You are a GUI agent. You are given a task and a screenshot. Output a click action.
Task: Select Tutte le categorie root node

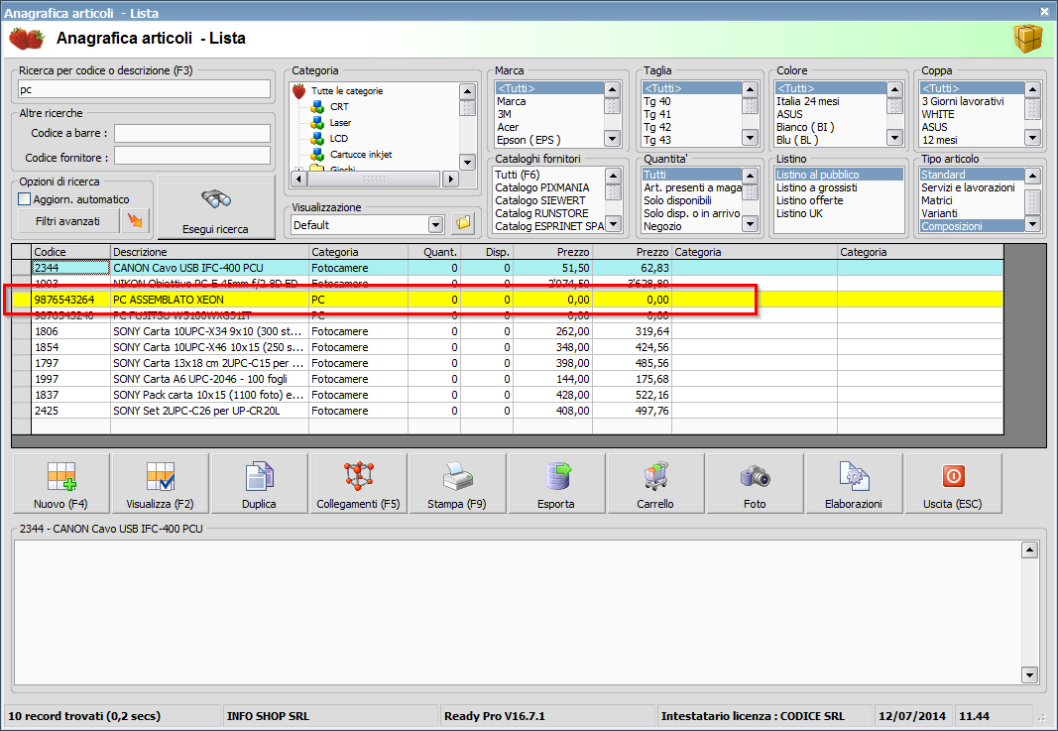[x=347, y=90]
